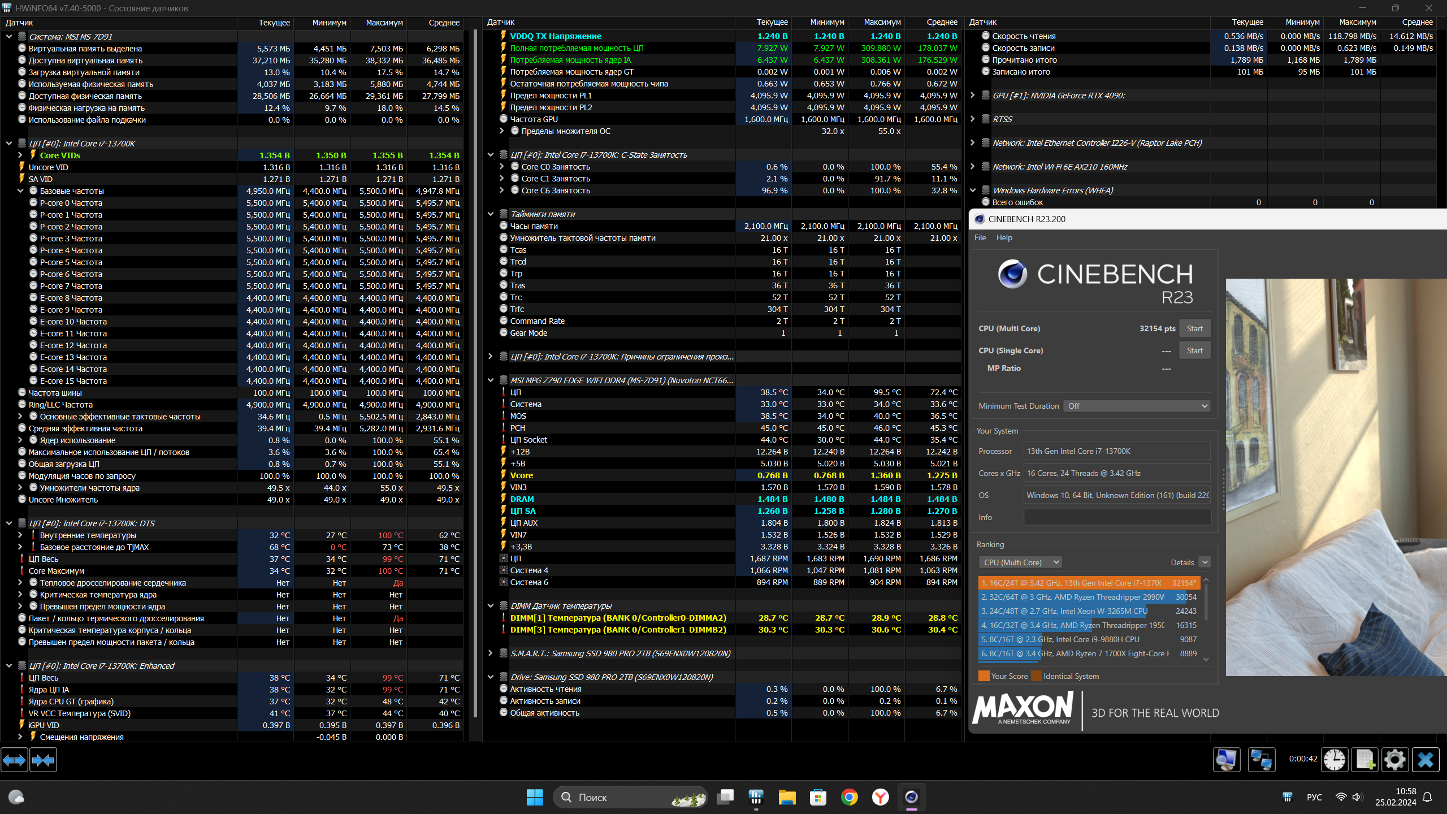Viewport: 1447px width, 814px height.
Task: Click the expand columns left-right arrows icon
Action: tap(14, 760)
